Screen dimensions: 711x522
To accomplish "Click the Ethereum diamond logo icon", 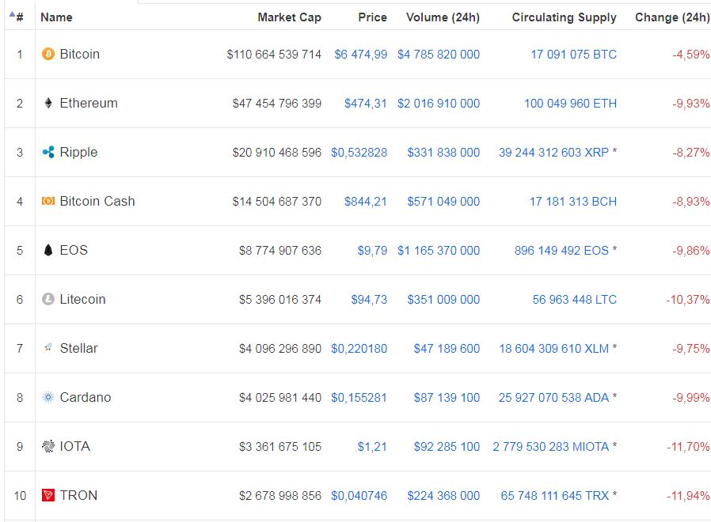I will pyautogui.click(x=48, y=103).
